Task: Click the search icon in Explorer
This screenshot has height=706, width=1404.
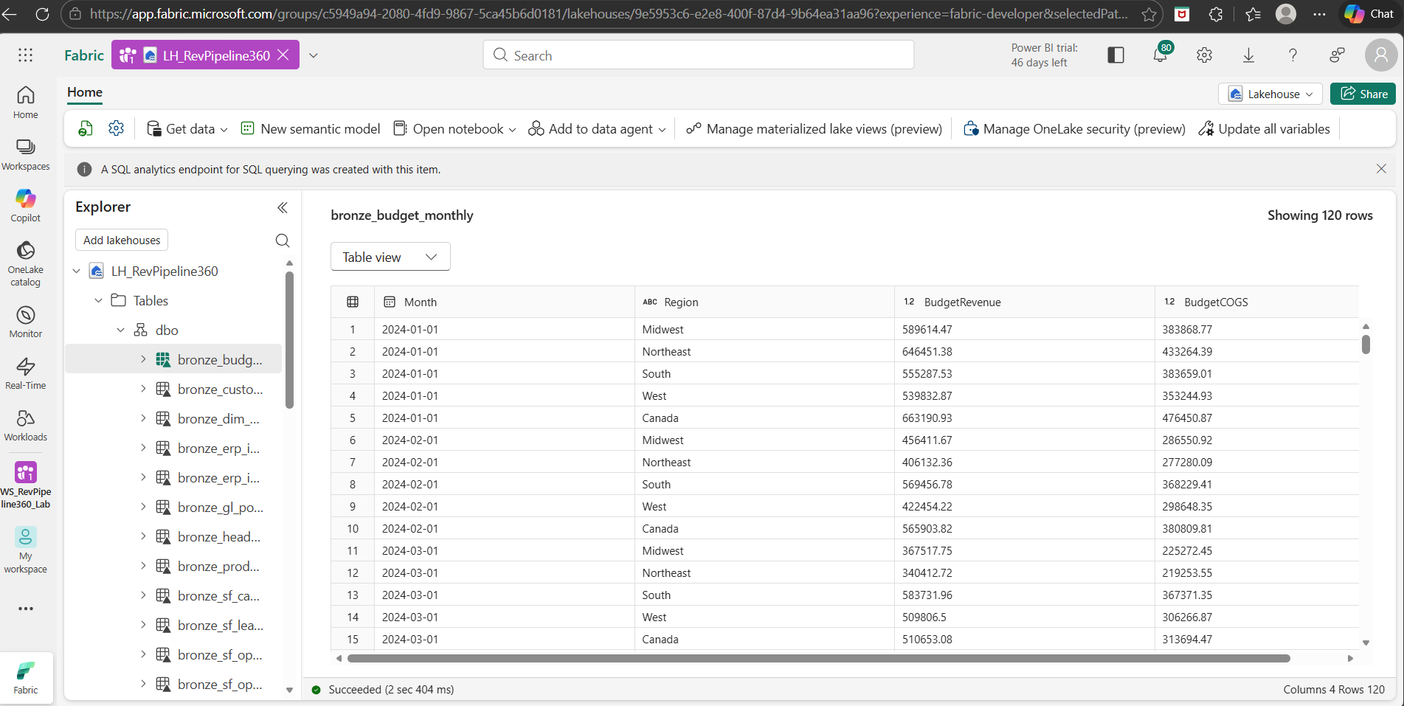Action: [282, 240]
